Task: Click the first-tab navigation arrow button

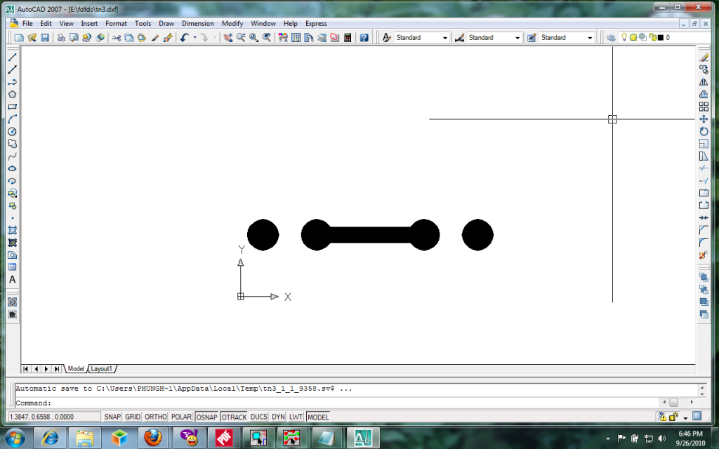Action: [x=26, y=369]
